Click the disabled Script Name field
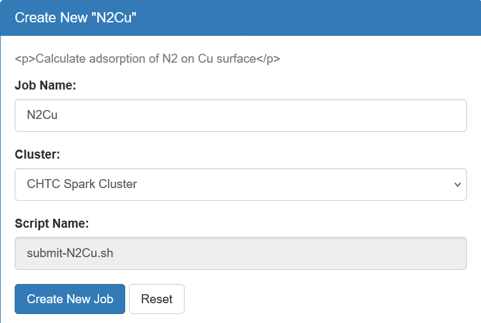 [240, 253]
